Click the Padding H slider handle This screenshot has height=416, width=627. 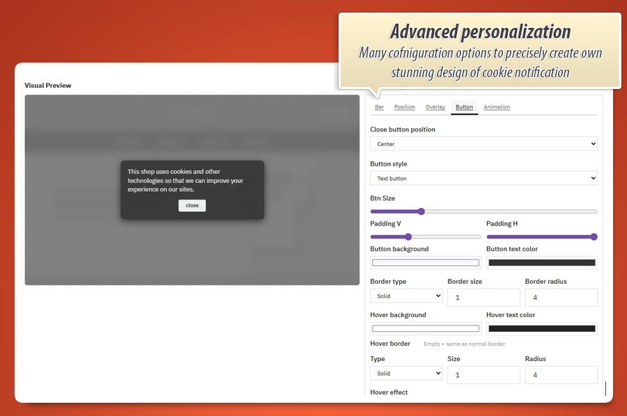594,237
